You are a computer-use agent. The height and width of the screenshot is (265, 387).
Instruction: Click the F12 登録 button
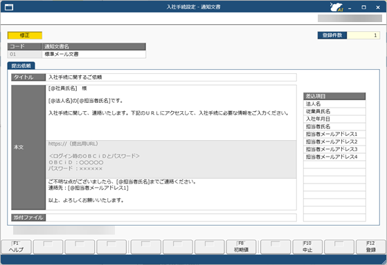(370, 247)
